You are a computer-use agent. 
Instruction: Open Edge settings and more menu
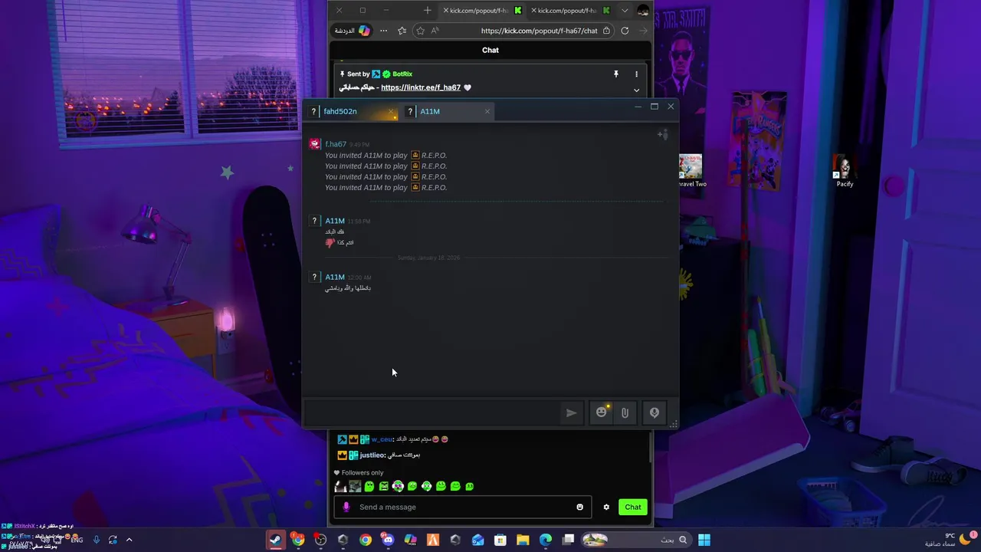tap(383, 31)
